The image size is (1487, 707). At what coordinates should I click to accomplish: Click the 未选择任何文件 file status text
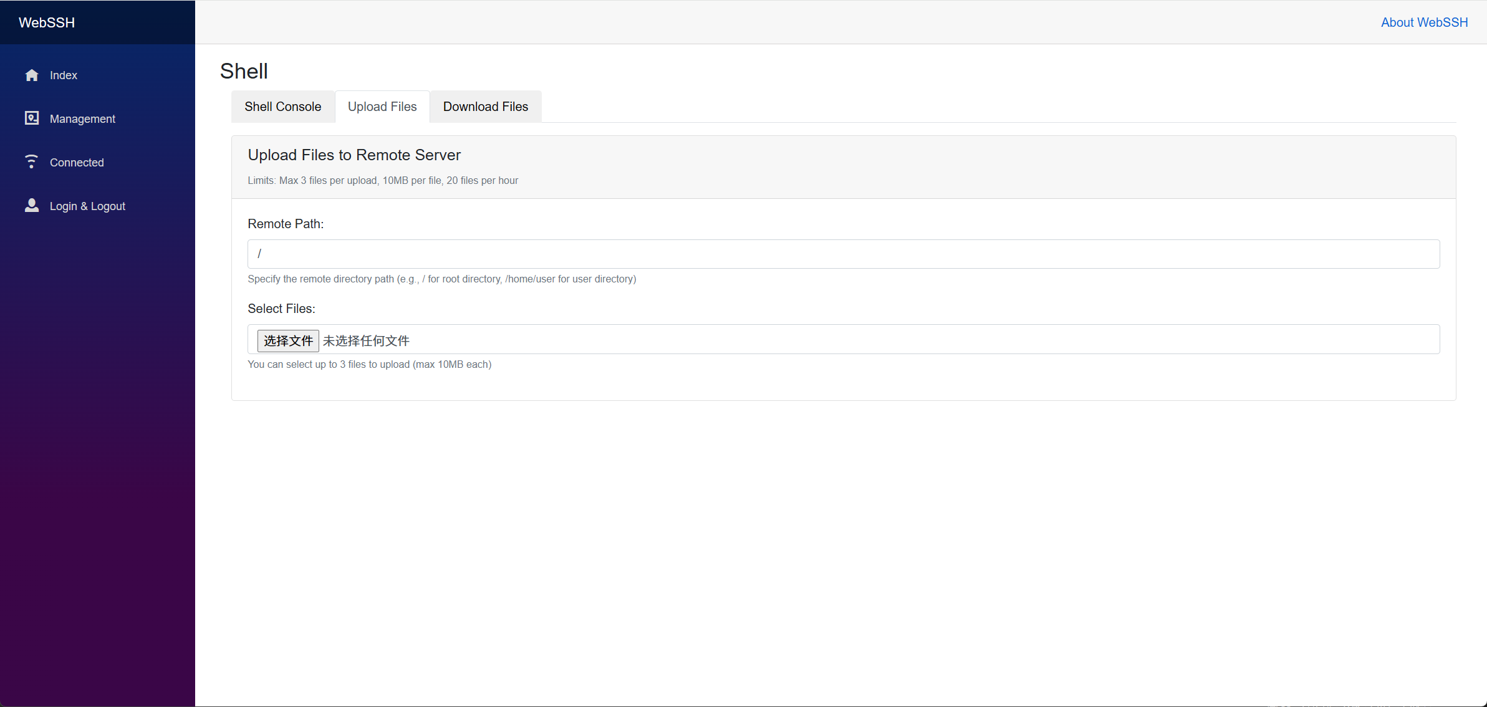pyautogui.click(x=366, y=341)
